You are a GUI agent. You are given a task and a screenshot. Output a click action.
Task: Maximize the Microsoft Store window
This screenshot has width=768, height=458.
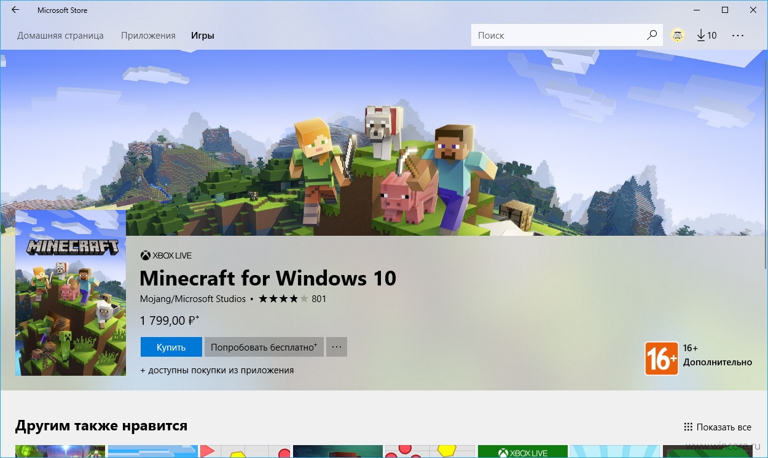click(725, 10)
